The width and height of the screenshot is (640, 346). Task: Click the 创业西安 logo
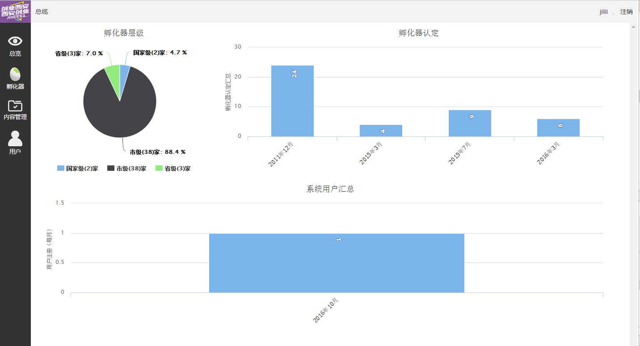(x=15, y=11)
